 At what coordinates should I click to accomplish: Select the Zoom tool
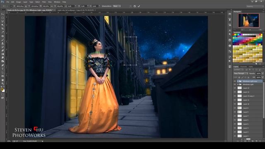(2, 84)
